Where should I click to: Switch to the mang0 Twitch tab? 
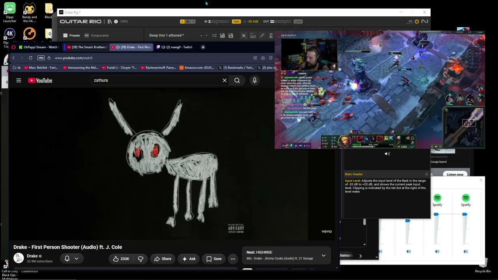click(x=176, y=47)
